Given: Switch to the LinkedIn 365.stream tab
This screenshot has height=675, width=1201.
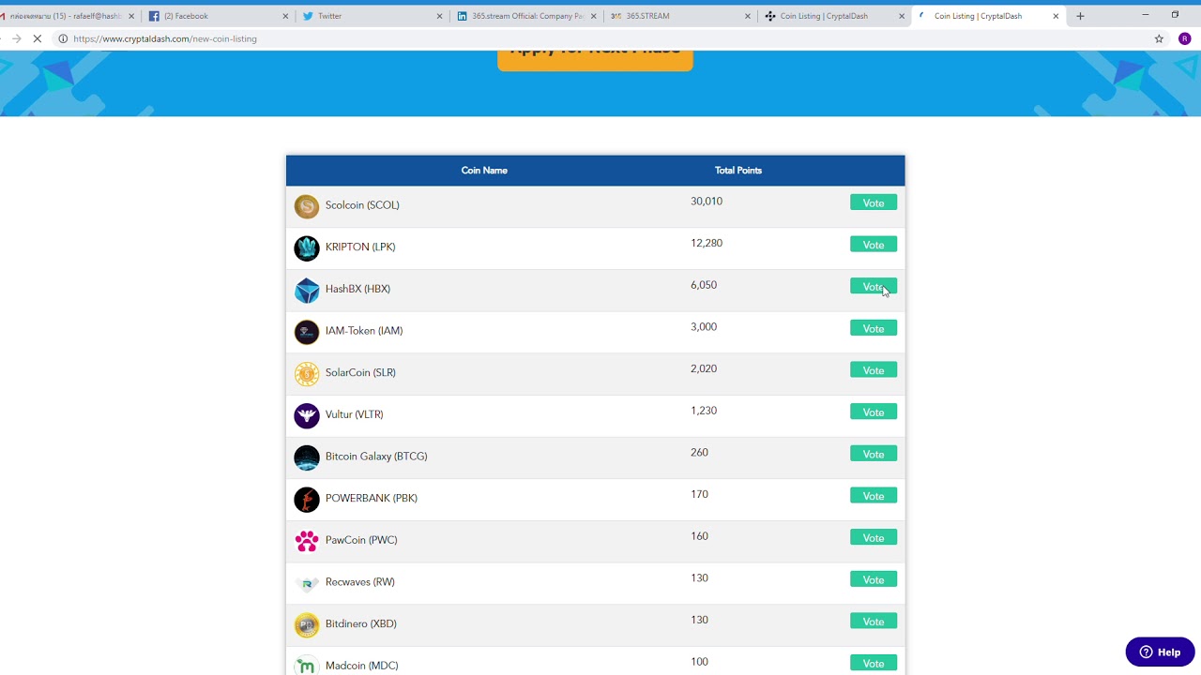Looking at the screenshot, I should pyautogui.click(x=526, y=16).
